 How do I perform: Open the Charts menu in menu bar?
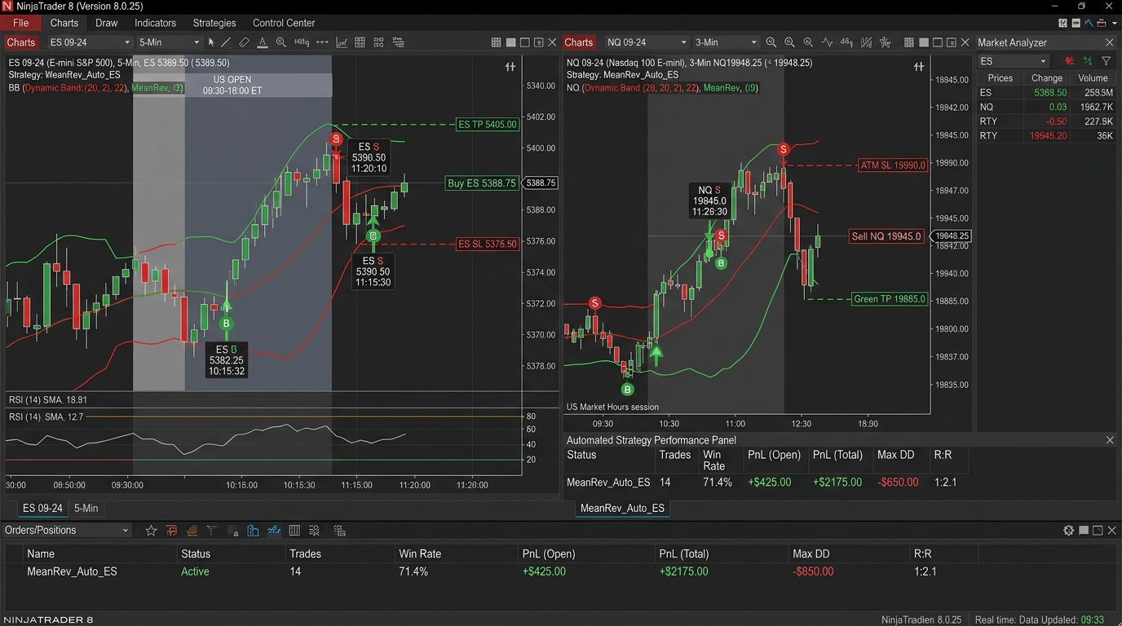coord(64,23)
